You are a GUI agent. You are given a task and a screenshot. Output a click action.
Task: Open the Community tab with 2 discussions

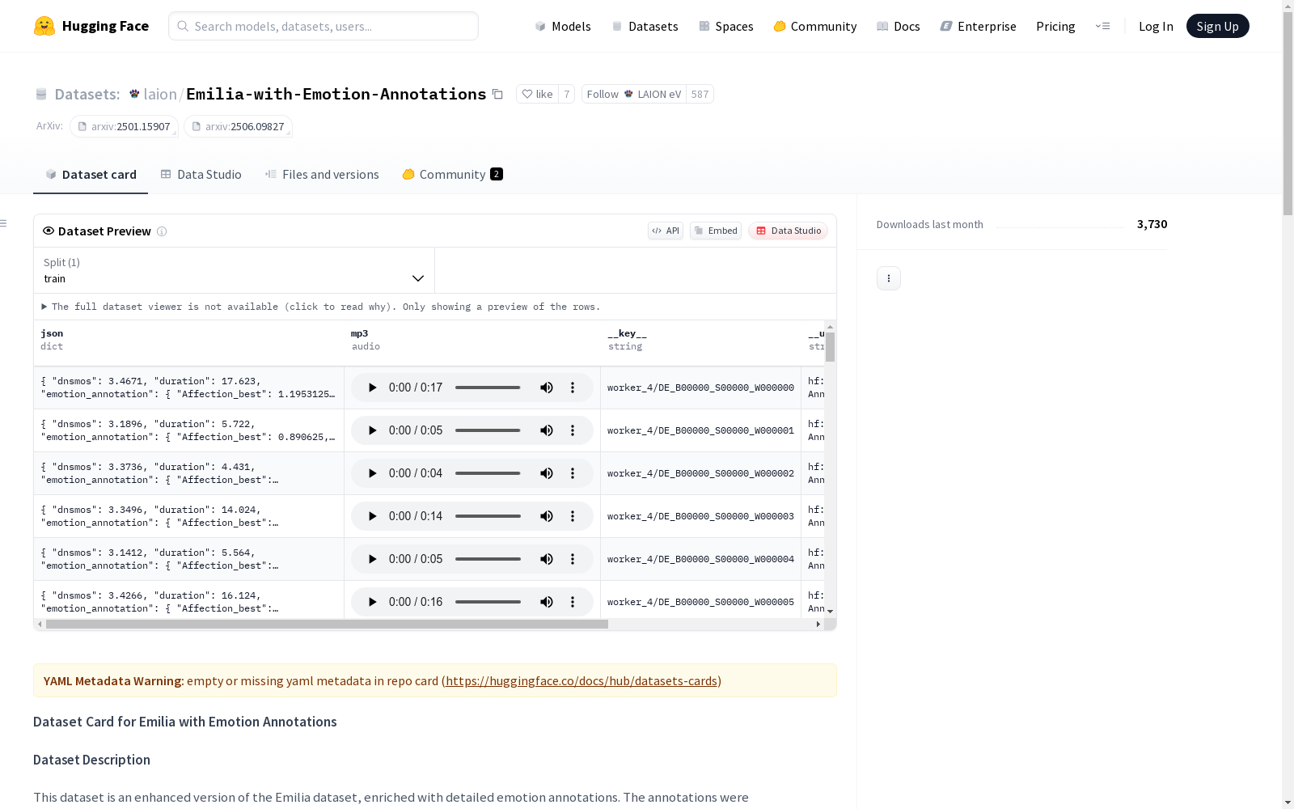coord(452,174)
